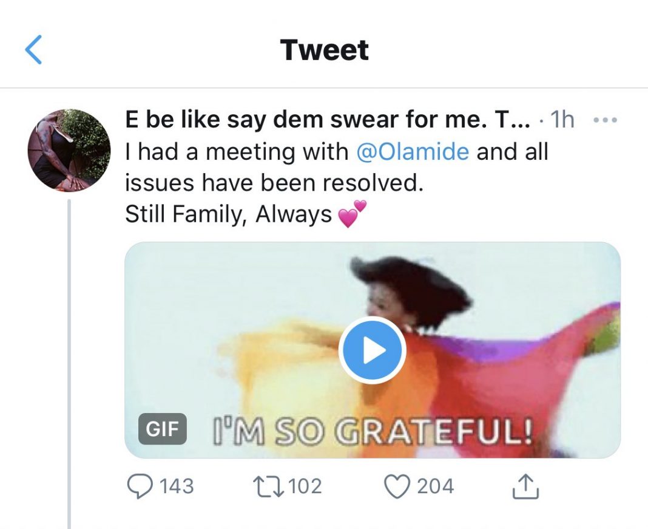Click the retweet arrows icon

(266, 486)
